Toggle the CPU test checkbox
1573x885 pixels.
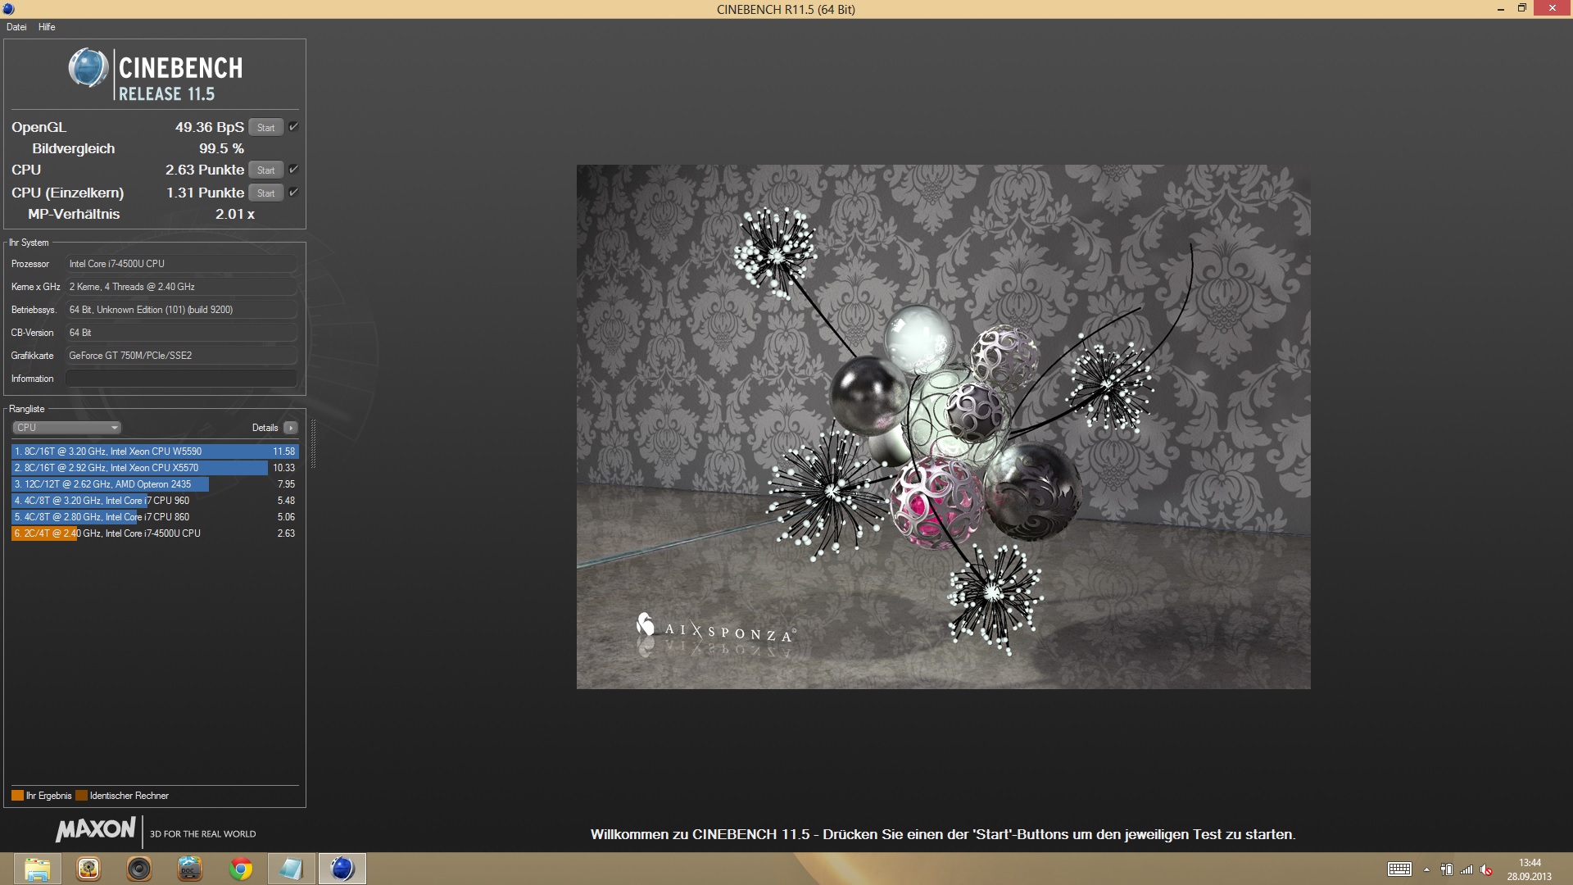tap(293, 170)
